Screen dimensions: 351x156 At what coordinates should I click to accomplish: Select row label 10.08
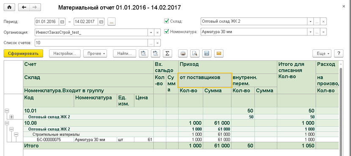(30, 123)
